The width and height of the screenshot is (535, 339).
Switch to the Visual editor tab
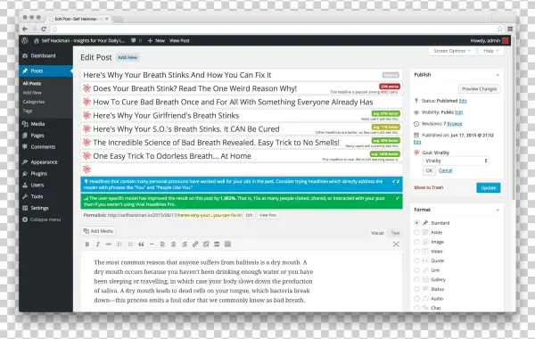pyautogui.click(x=377, y=233)
